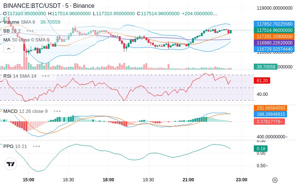Click the low value L117310.95000000

click(x=114, y=14)
